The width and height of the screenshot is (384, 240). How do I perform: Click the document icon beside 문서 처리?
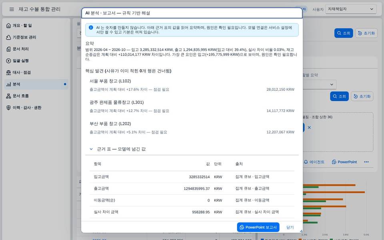coord(8,49)
